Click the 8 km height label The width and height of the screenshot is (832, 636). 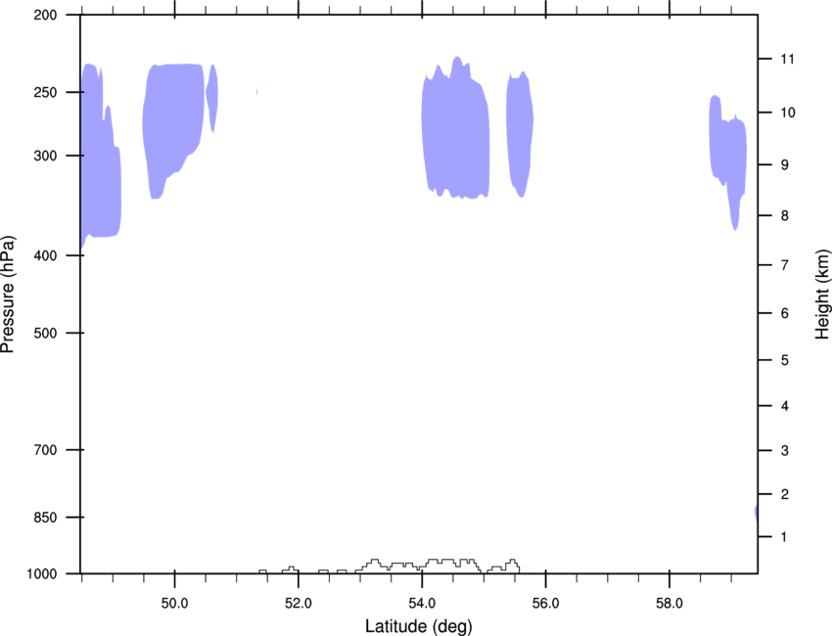(x=784, y=215)
